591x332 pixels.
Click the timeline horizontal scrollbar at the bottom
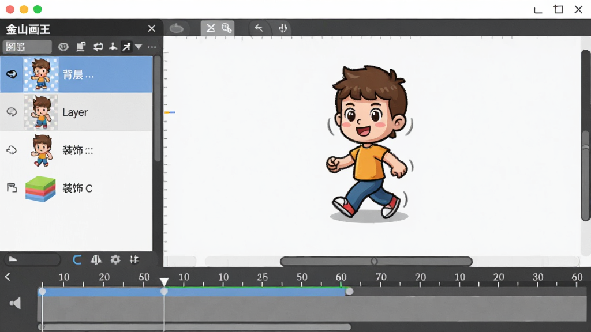coord(194,327)
